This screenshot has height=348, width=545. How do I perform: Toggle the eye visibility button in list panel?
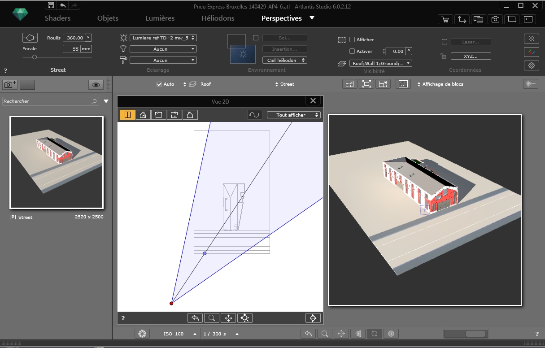[x=96, y=85]
